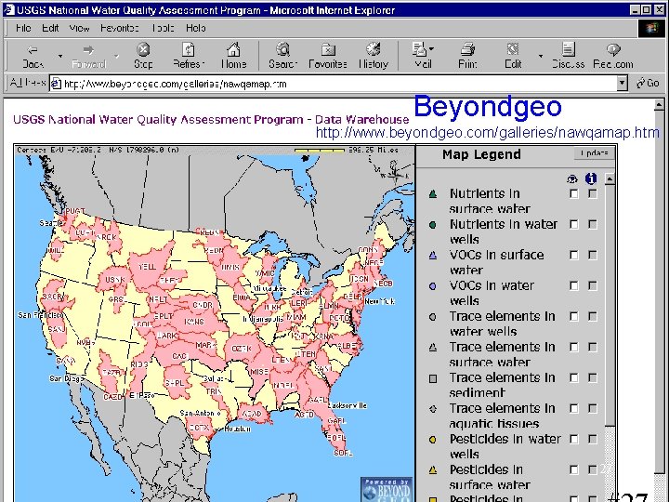
Task: Click the YELL study unit on map
Action: [x=147, y=267]
